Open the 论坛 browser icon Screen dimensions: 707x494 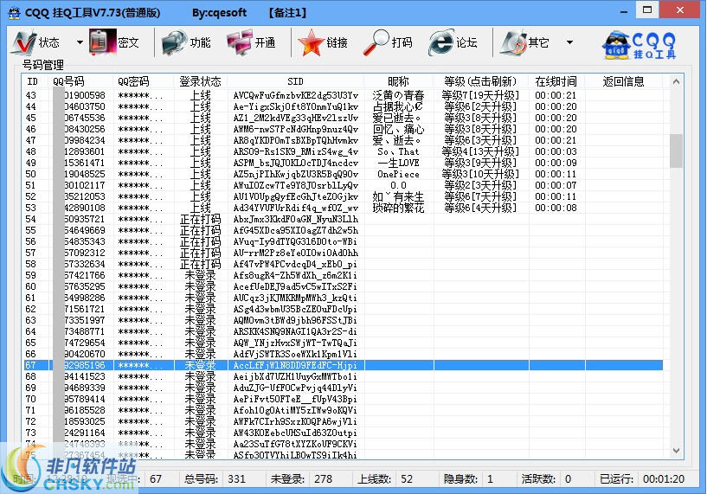click(x=440, y=42)
